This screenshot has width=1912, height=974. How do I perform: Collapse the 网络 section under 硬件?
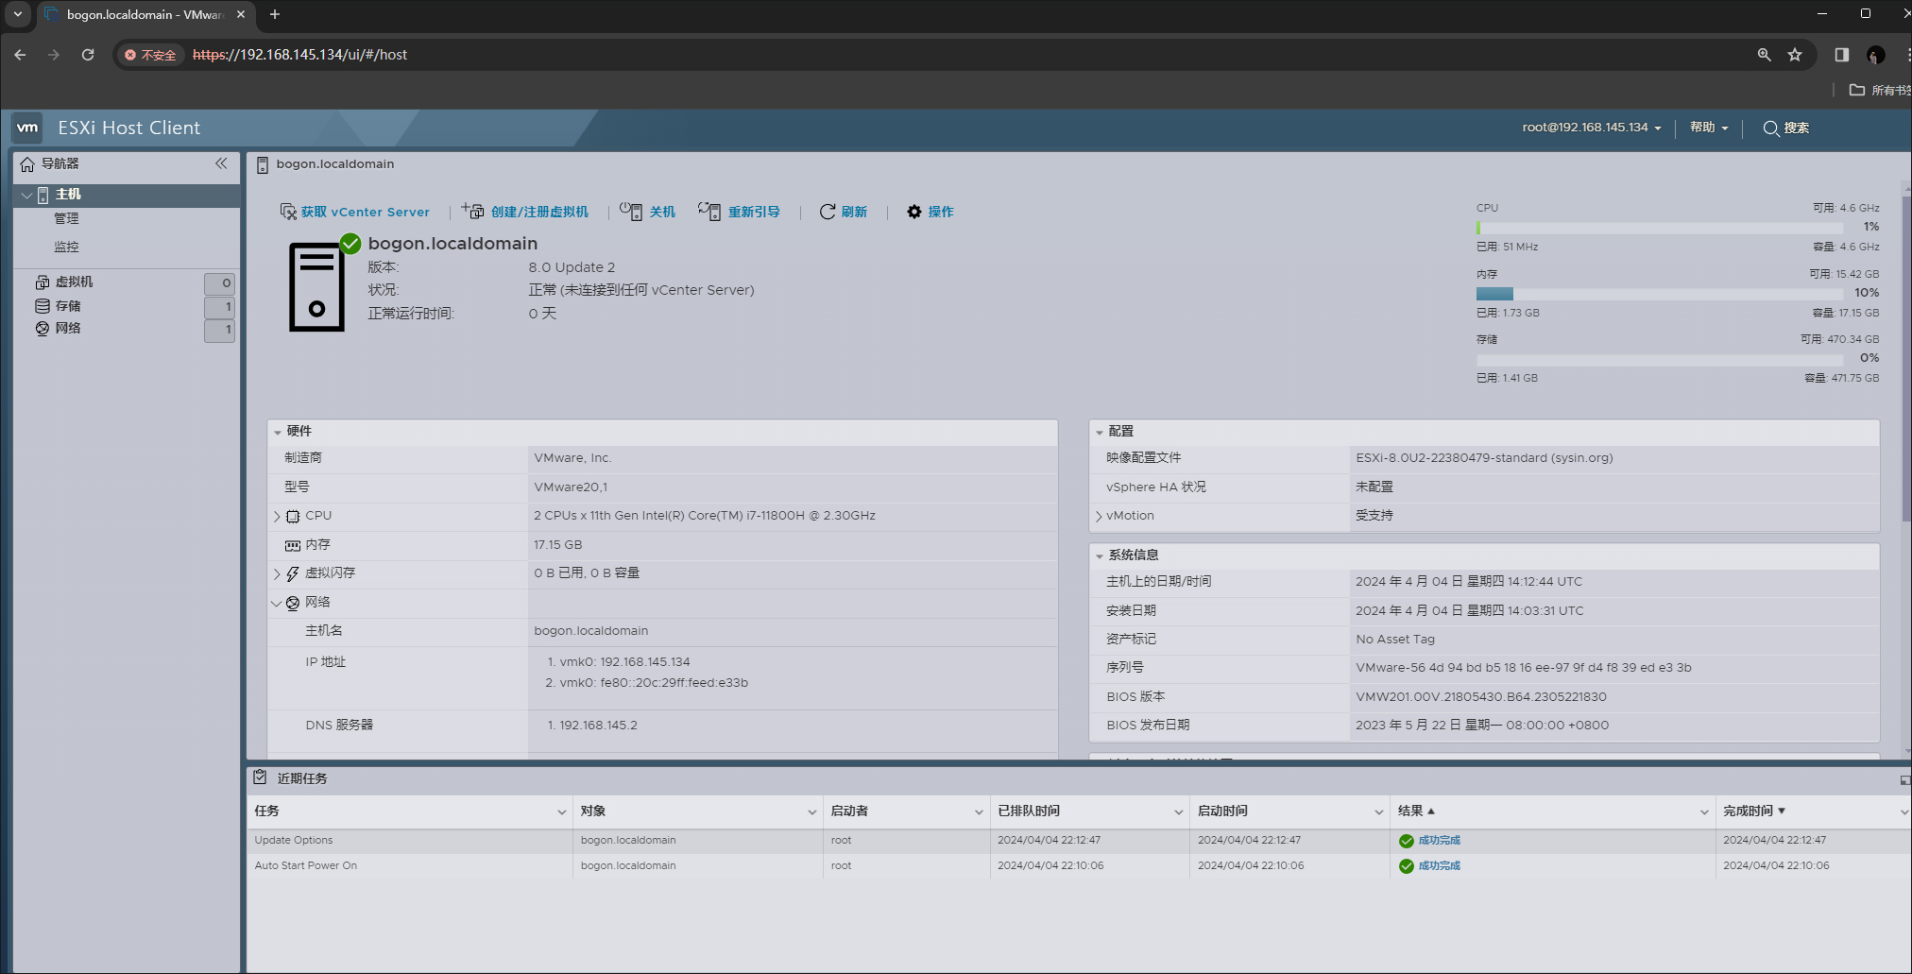tap(277, 603)
